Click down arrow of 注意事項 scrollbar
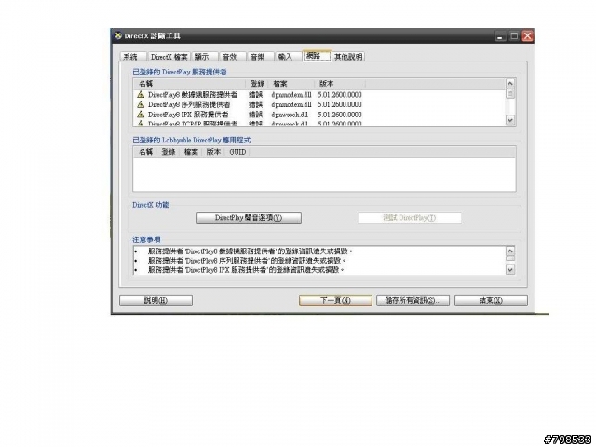Screen dimensions: 596x447 [510, 269]
